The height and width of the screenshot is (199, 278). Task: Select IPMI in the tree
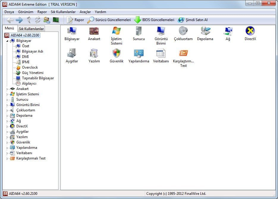pos(26,62)
